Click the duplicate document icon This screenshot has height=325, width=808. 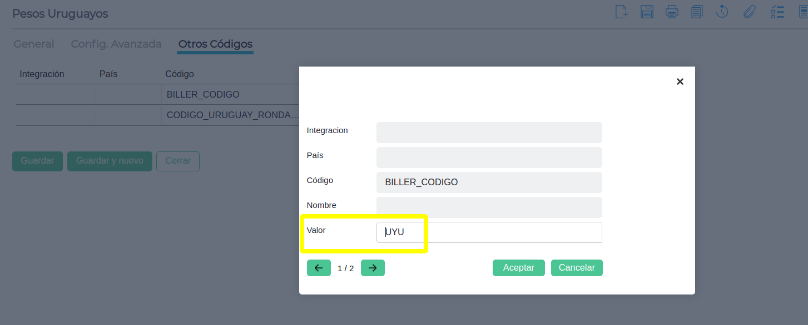click(697, 12)
